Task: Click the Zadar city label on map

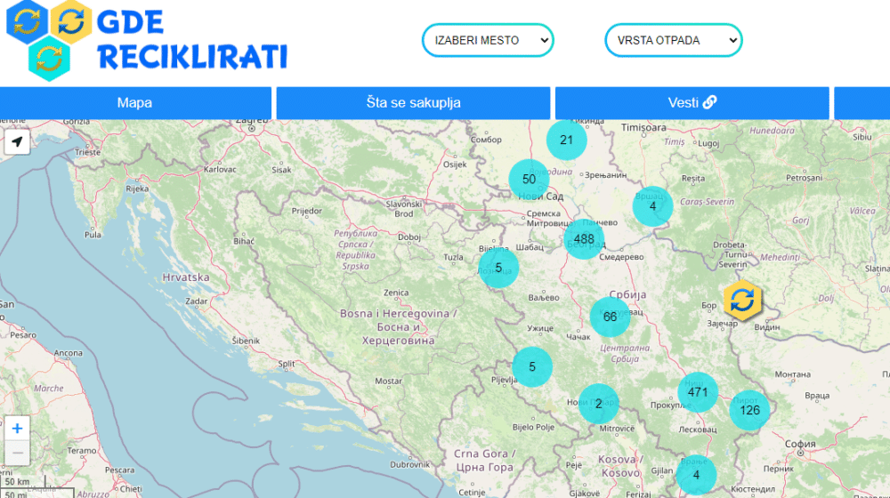Action: [x=197, y=301]
